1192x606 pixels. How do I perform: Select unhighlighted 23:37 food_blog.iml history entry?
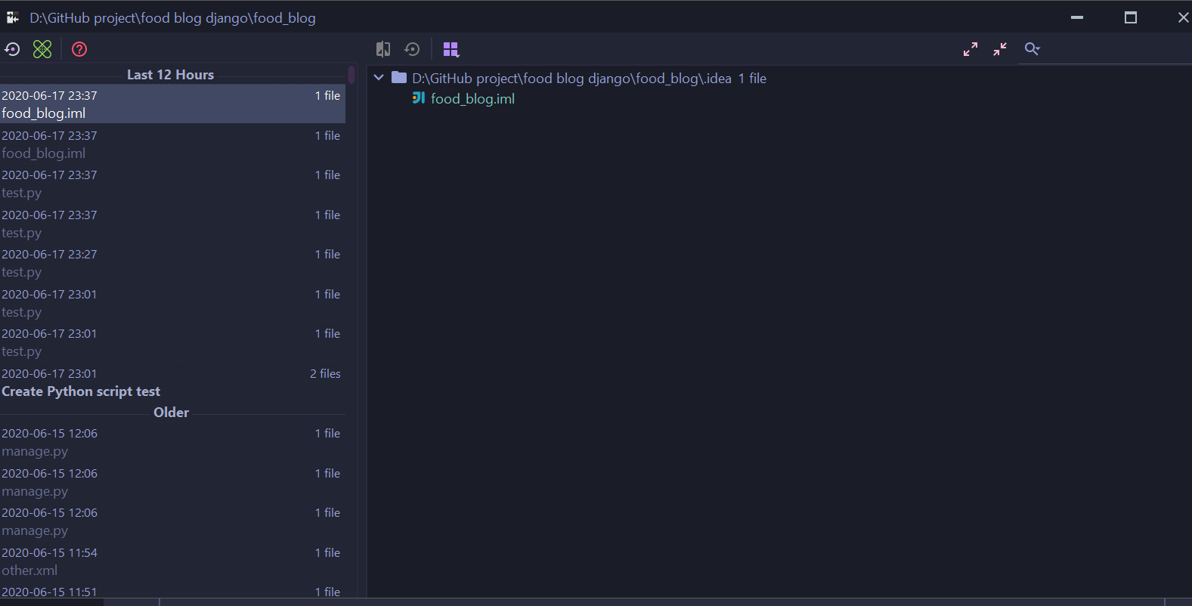[173, 144]
